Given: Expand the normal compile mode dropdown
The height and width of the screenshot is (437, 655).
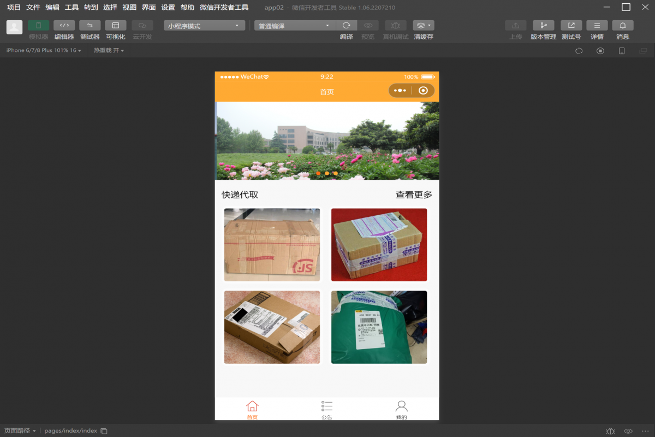Looking at the screenshot, I should pos(295,26).
